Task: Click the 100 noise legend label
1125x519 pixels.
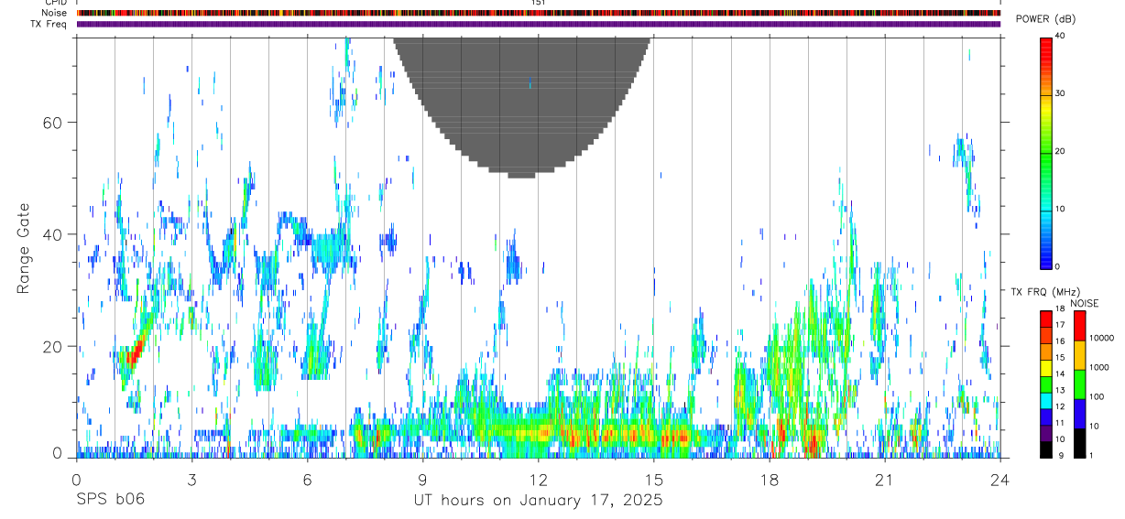Action: point(1097,396)
